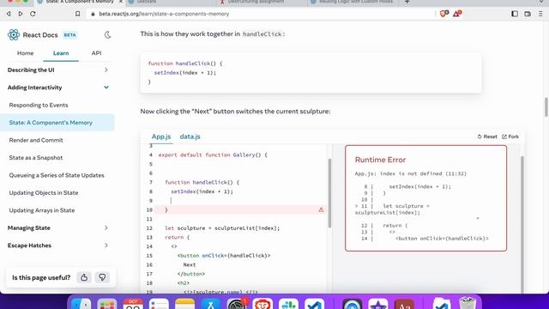
Task: Click 'let sculpture = sculptureList[index];' in editor
Action: pyautogui.click(x=222, y=228)
